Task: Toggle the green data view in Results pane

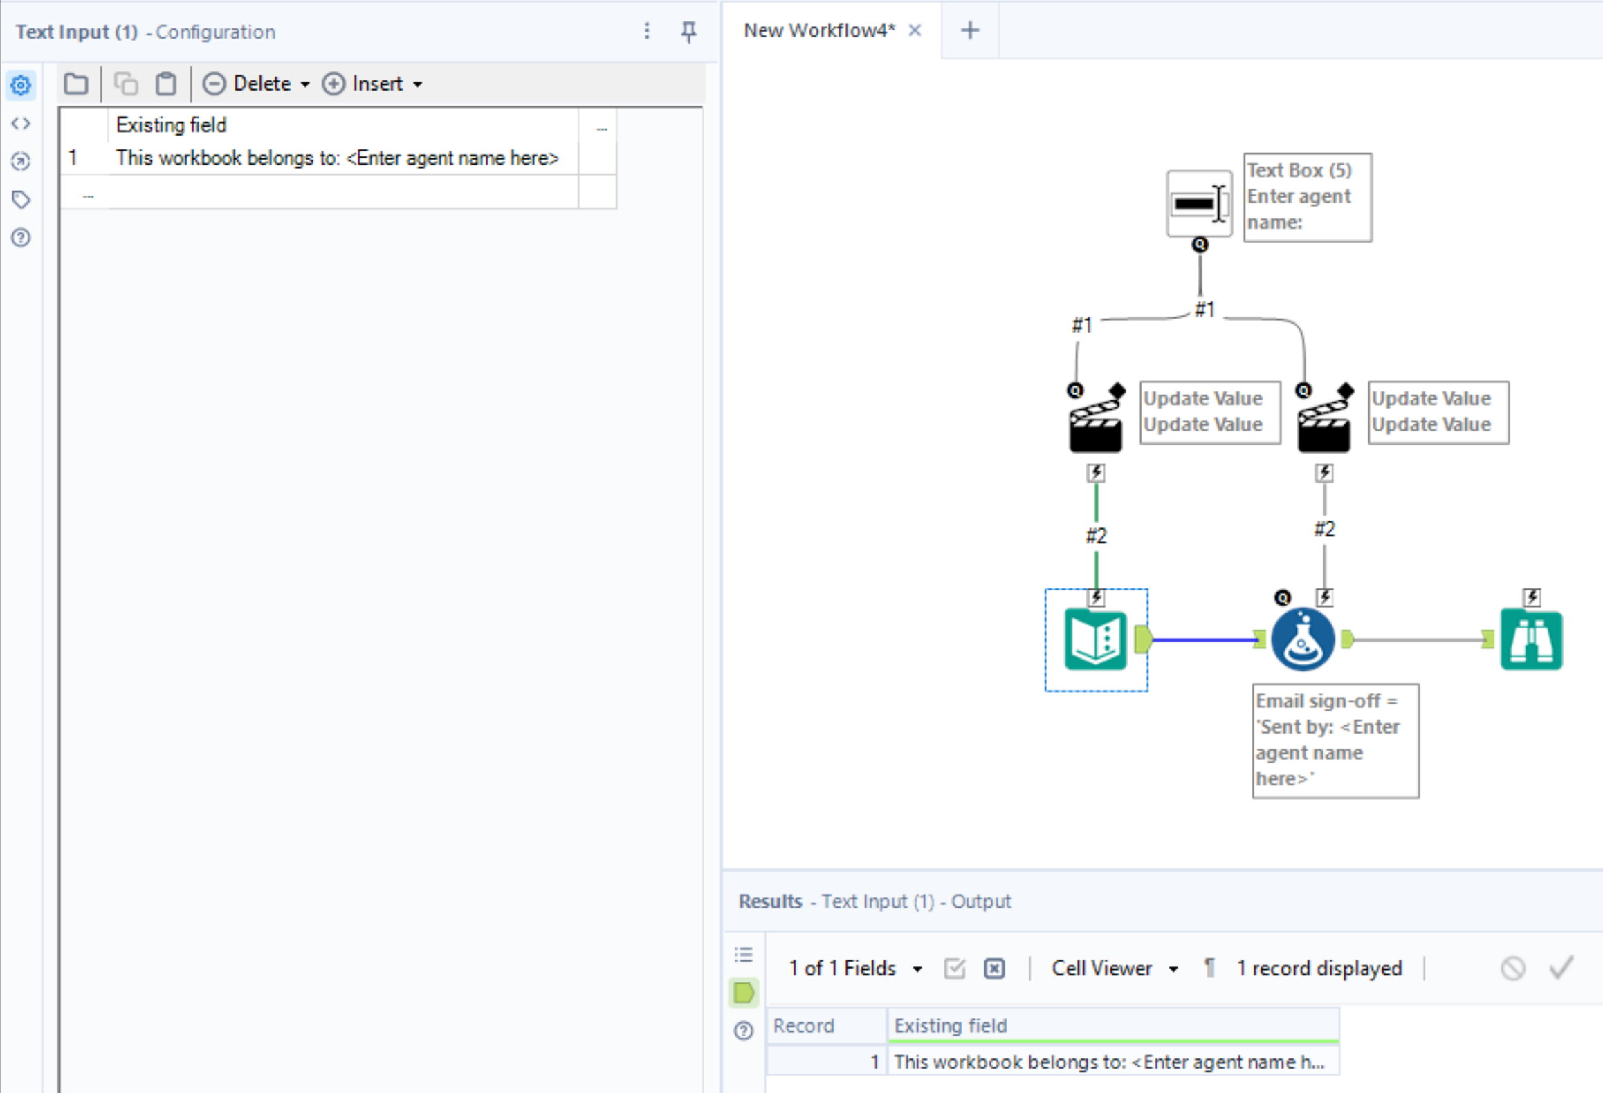Action: [x=744, y=993]
